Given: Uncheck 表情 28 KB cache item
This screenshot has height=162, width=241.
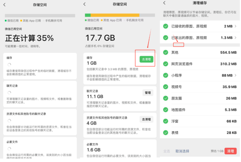Looking at the screenshot, I should pos(165,132).
